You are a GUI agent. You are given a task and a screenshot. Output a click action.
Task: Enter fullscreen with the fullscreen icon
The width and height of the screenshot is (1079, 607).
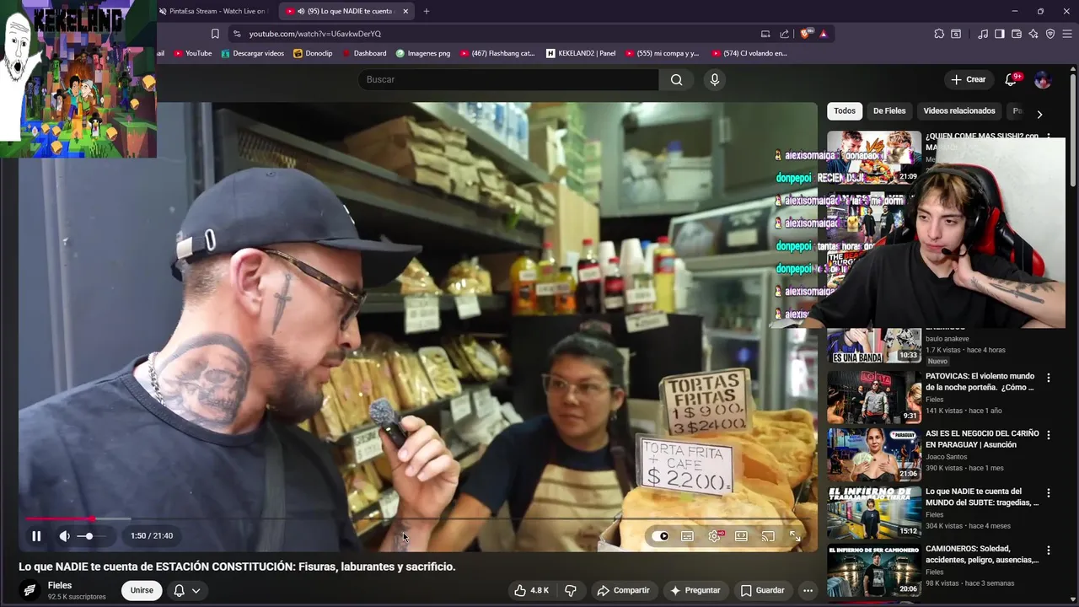795,536
